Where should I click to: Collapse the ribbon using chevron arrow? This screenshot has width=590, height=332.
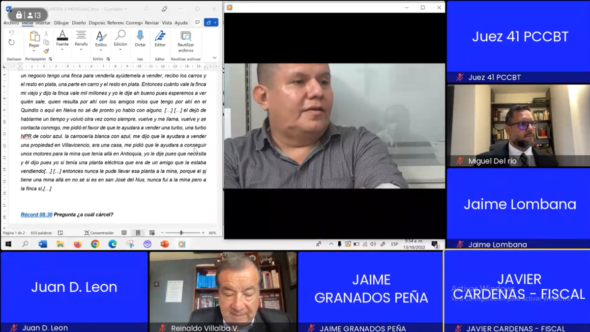click(x=214, y=58)
